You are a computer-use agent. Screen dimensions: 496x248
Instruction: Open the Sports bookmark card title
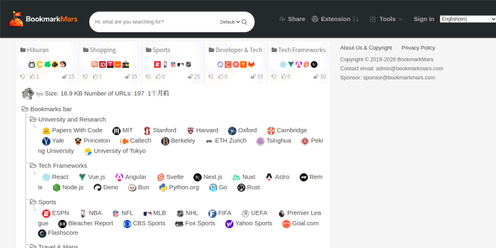point(158,50)
